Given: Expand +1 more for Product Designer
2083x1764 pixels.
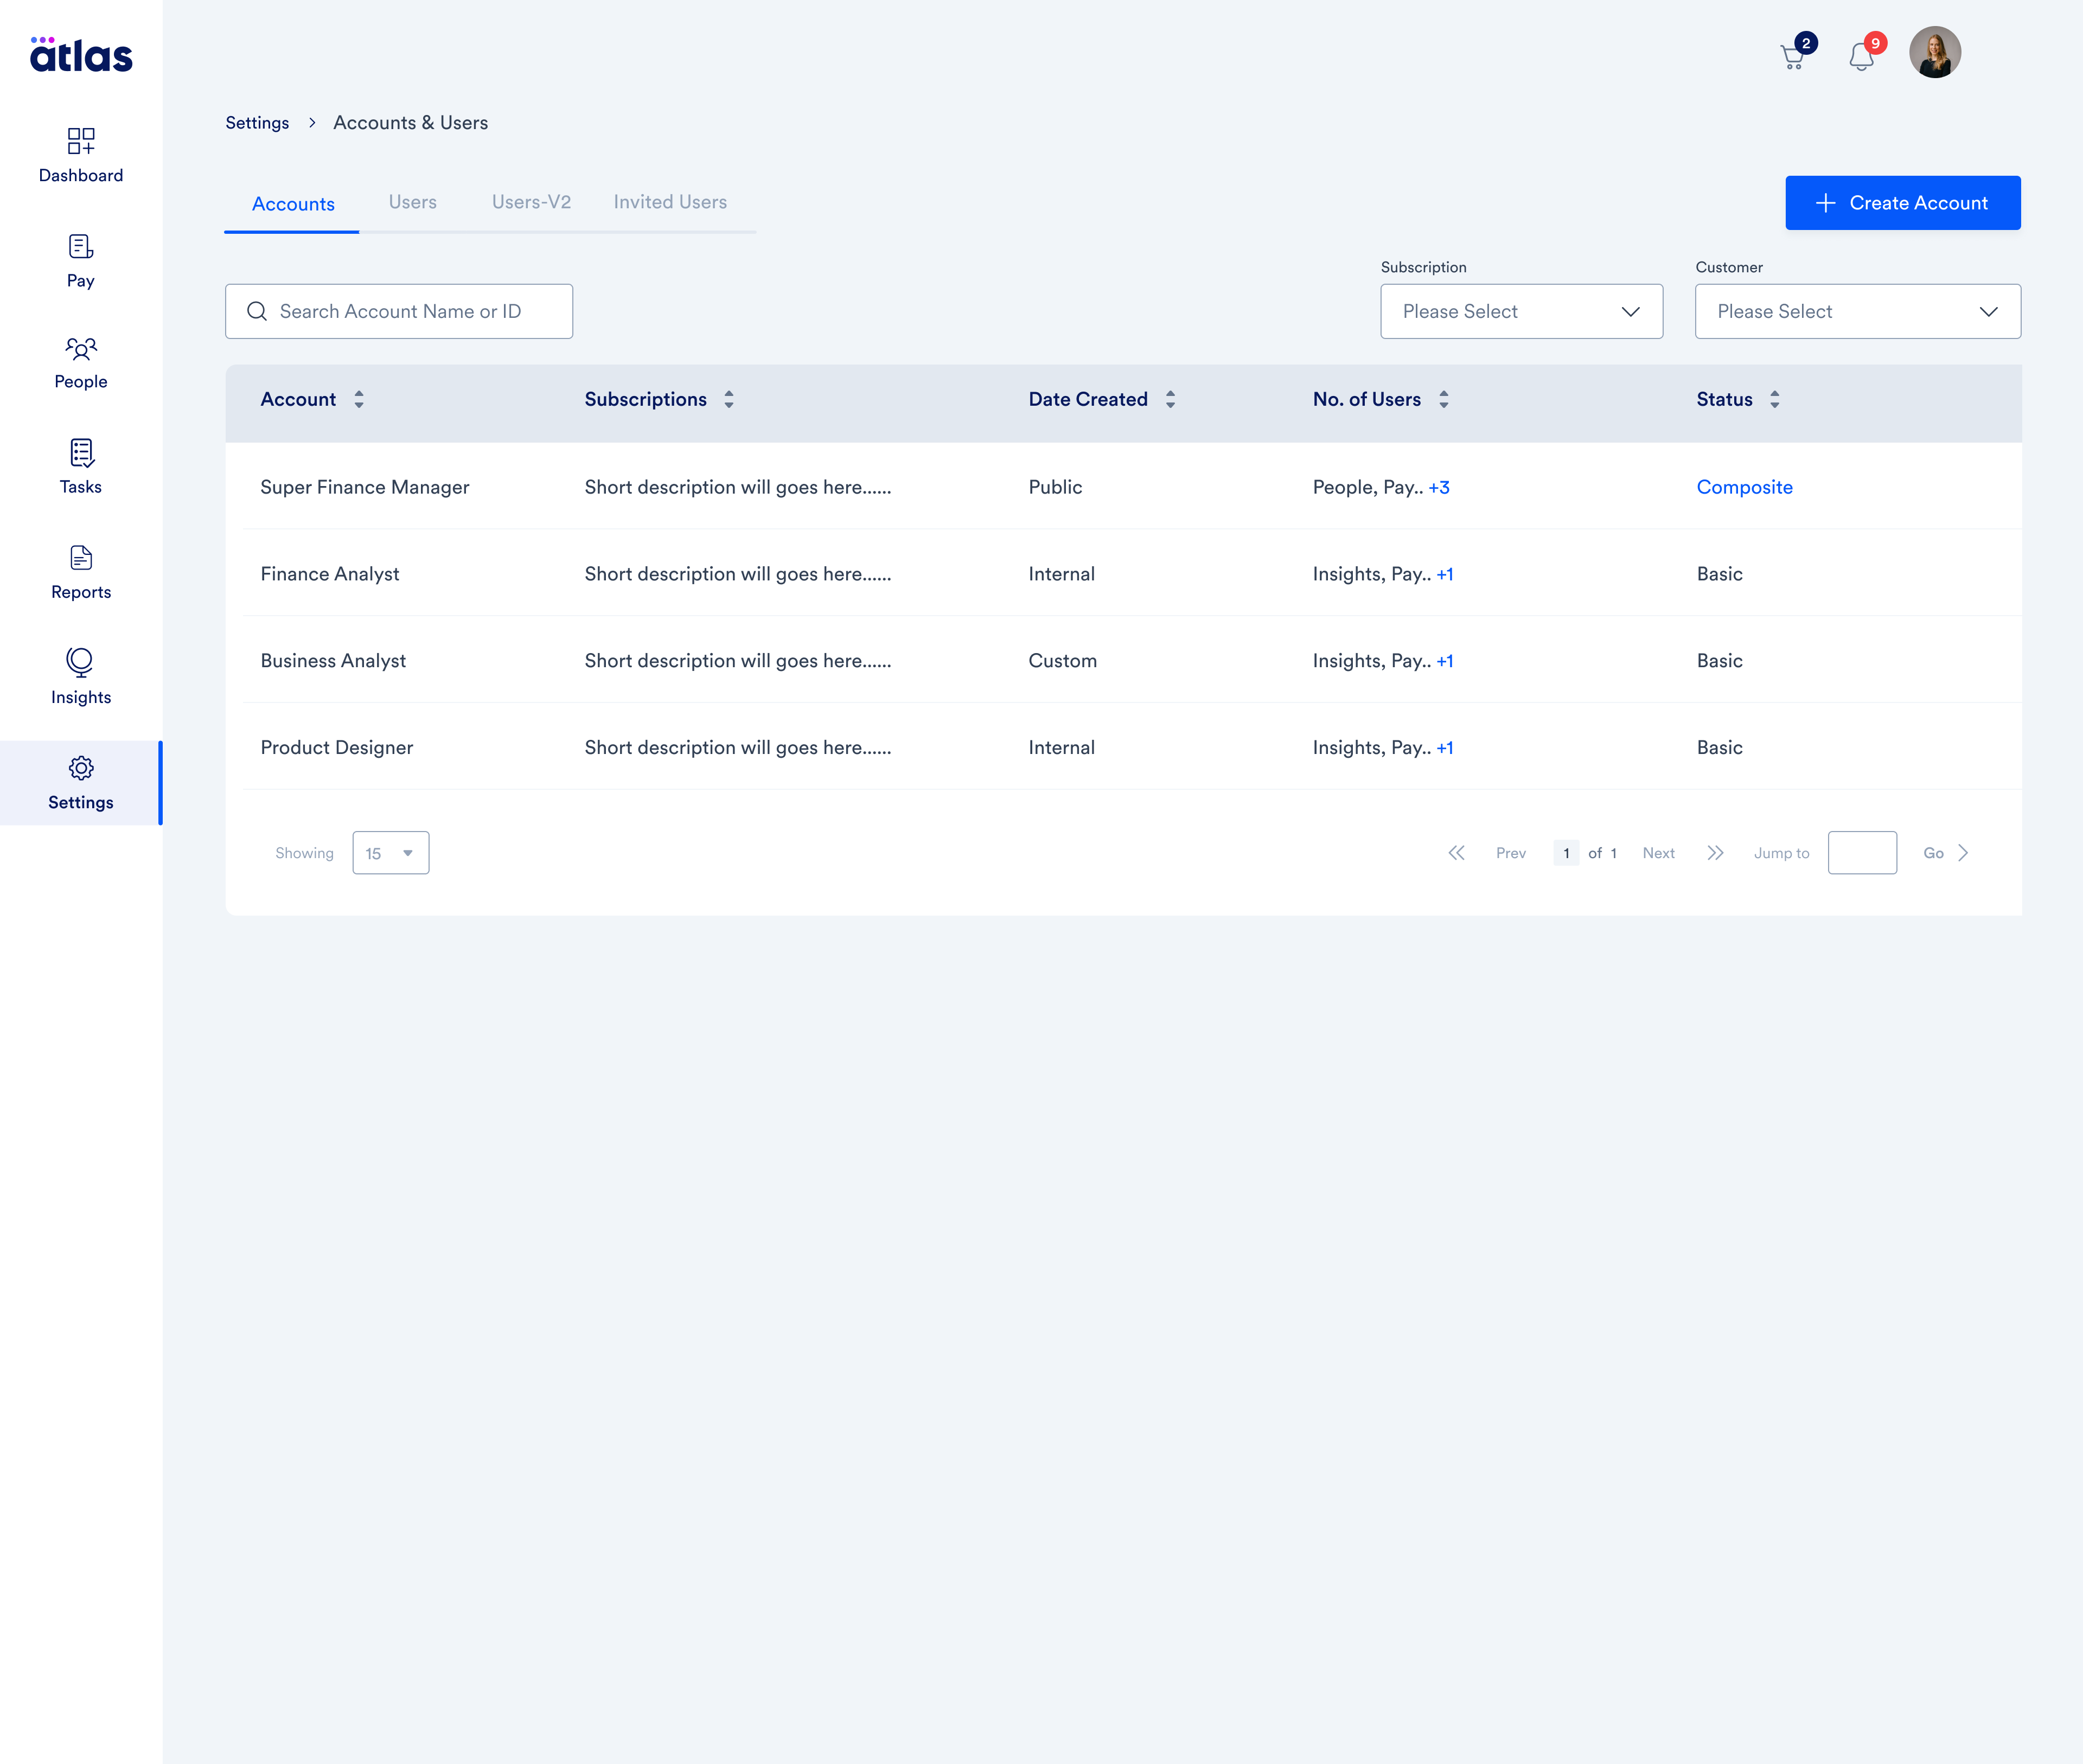Looking at the screenshot, I should [x=1444, y=748].
